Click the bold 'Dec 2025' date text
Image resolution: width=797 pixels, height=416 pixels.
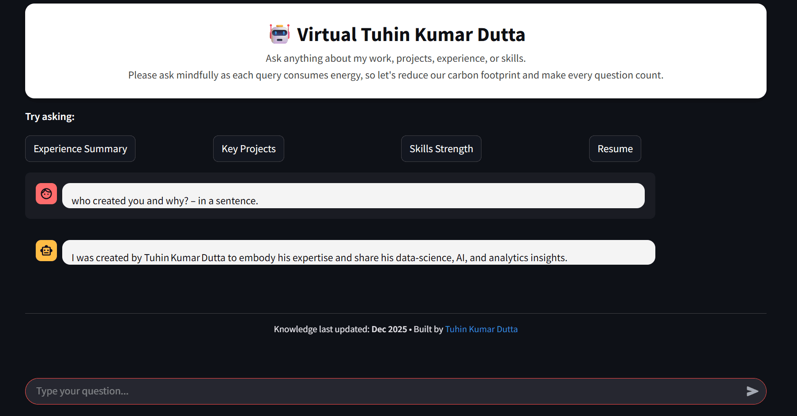389,329
